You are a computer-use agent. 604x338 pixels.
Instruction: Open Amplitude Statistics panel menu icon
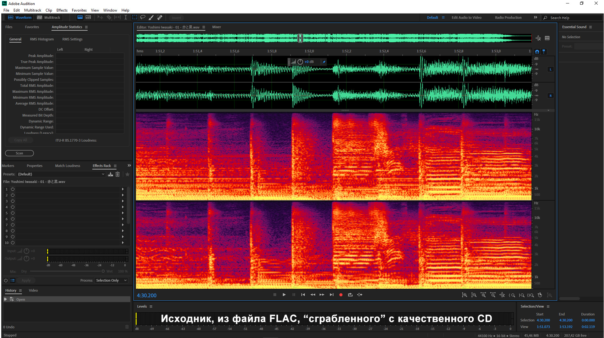click(86, 27)
